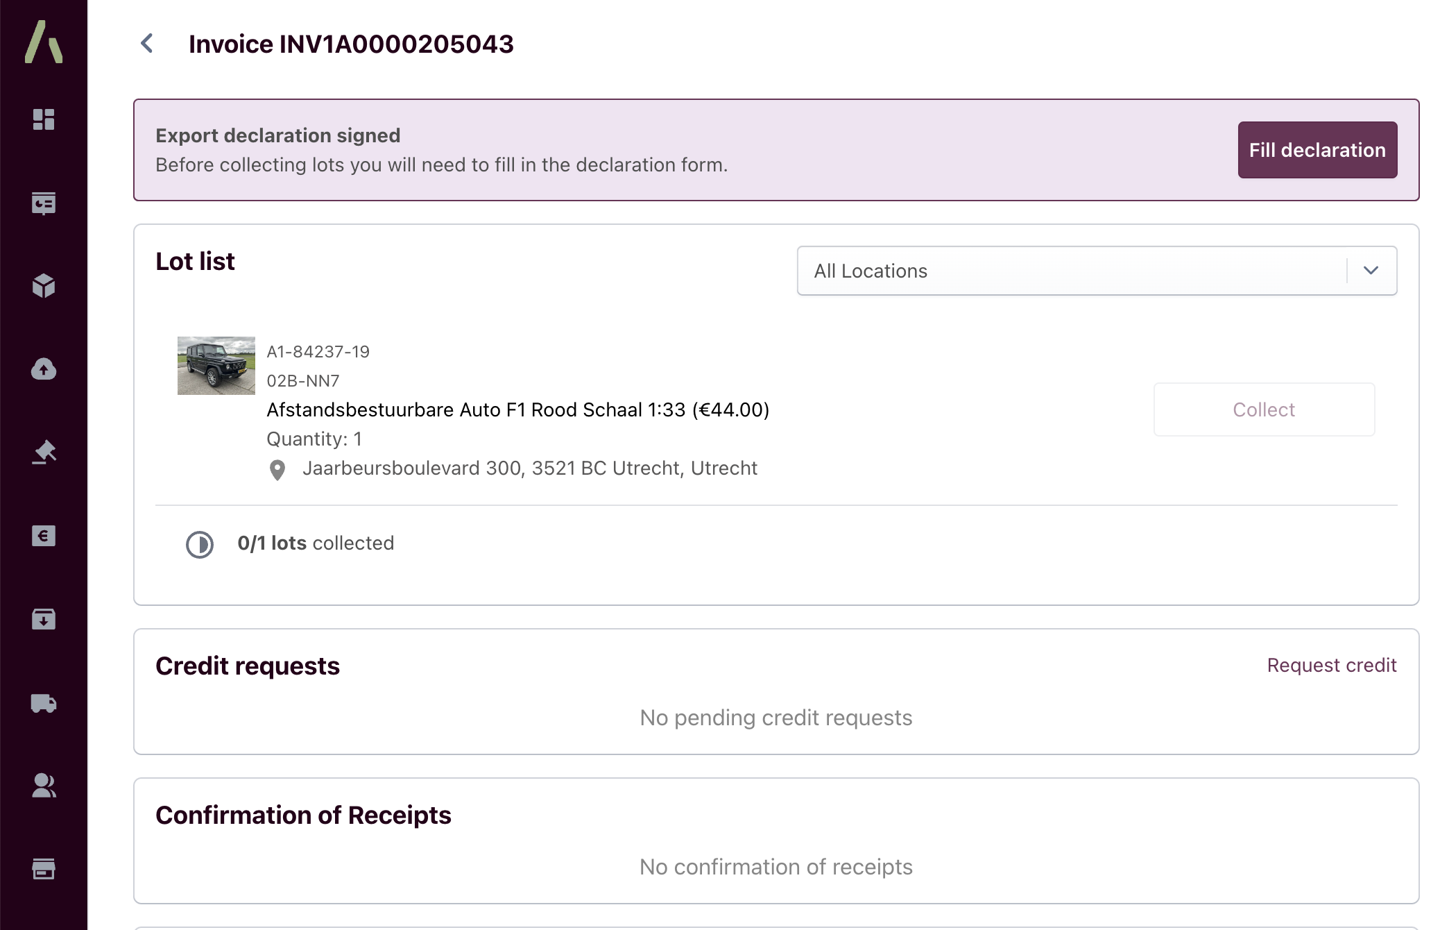Click the cloud upload sidebar icon

[x=44, y=369]
